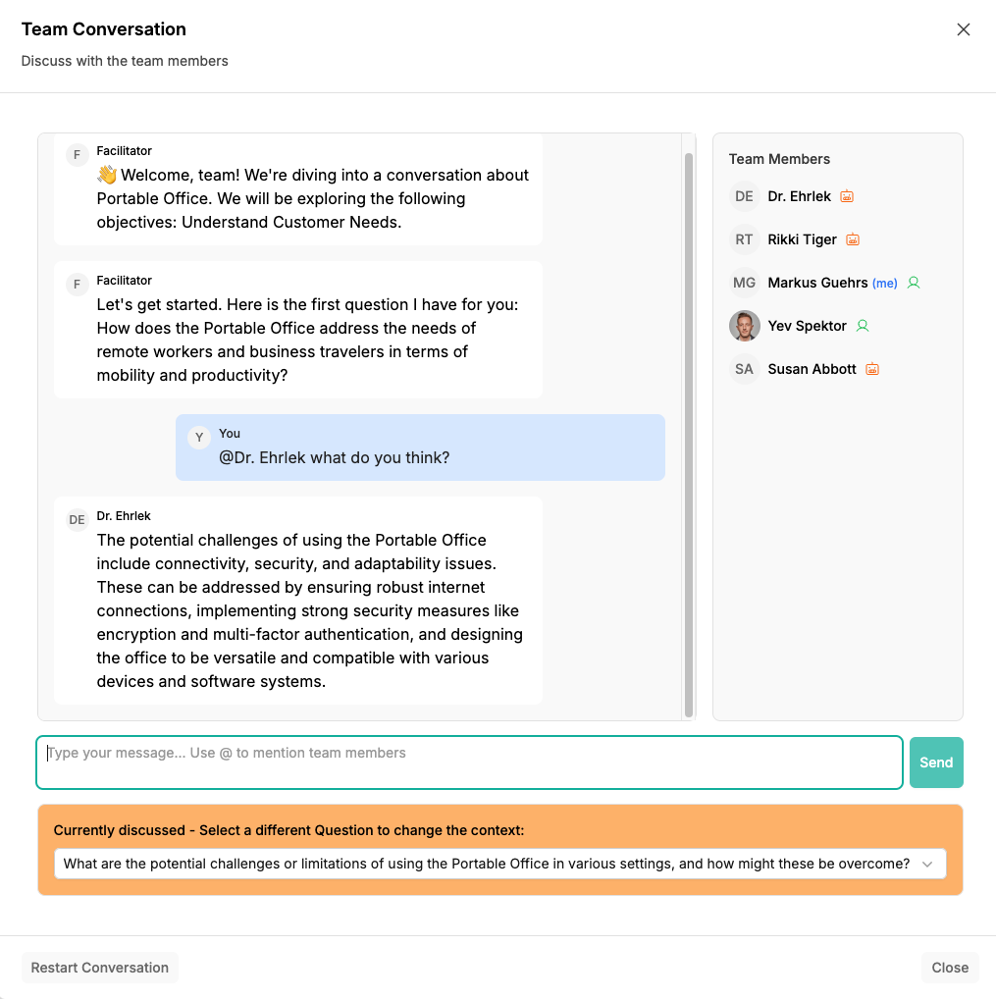Click the DE avatar in Team Members

pos(745,196)
